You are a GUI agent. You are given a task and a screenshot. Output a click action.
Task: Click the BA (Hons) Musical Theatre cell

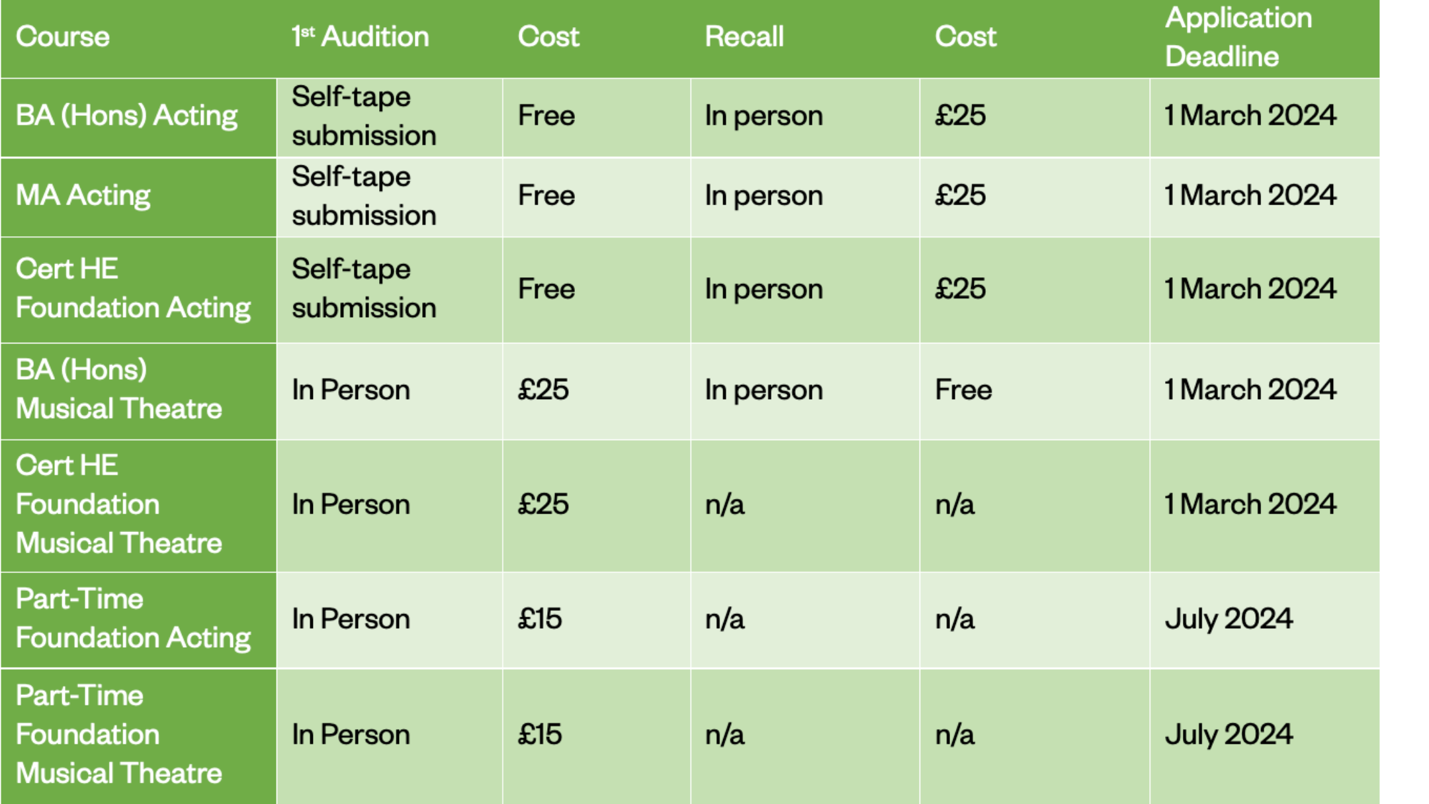(118, 390)
